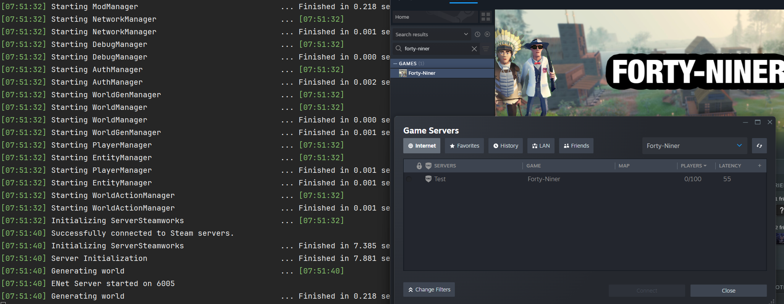
Task: Clear the library search text
Action: tap(474, 49)
